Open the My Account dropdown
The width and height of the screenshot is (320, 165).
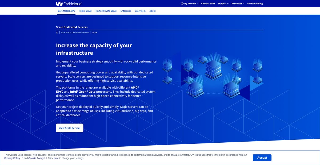coord(190,4)
